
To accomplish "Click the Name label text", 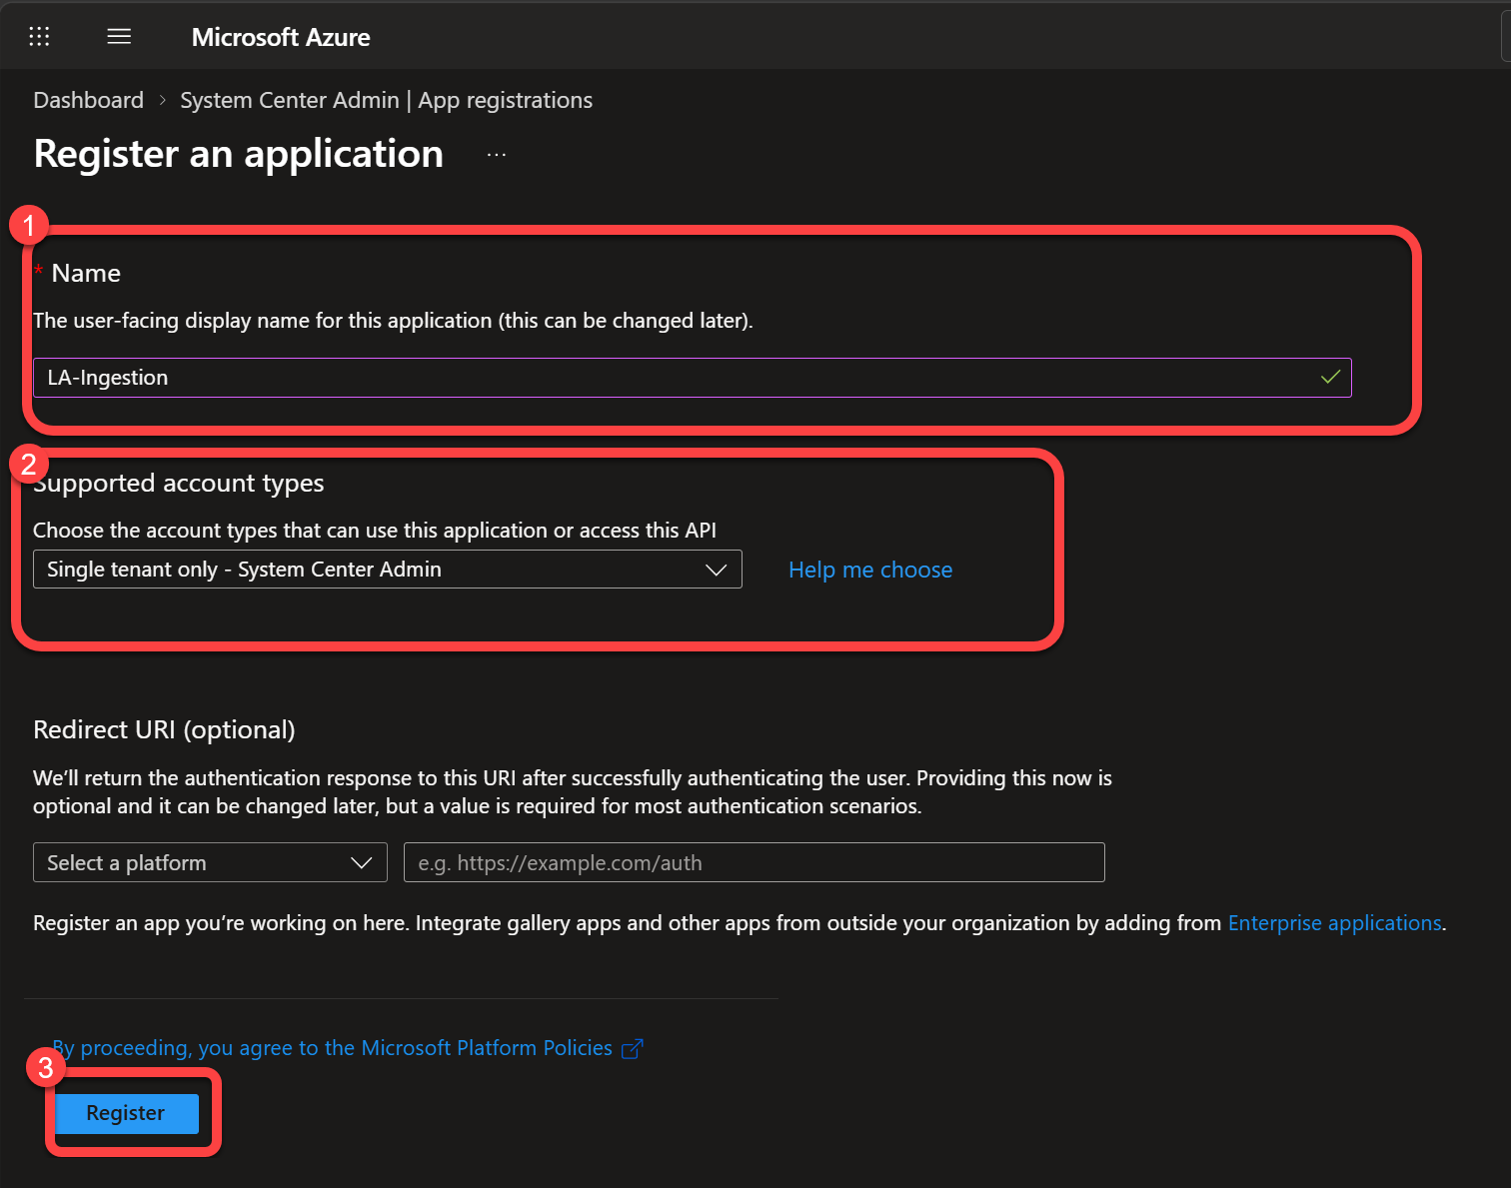I will 86,274.
